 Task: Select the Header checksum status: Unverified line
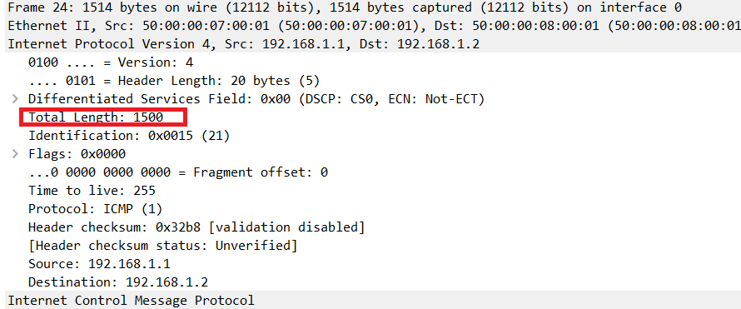point(162,246)
